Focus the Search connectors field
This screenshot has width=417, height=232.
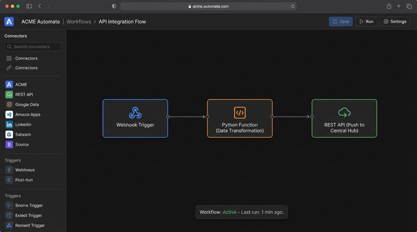pos(33,47)
